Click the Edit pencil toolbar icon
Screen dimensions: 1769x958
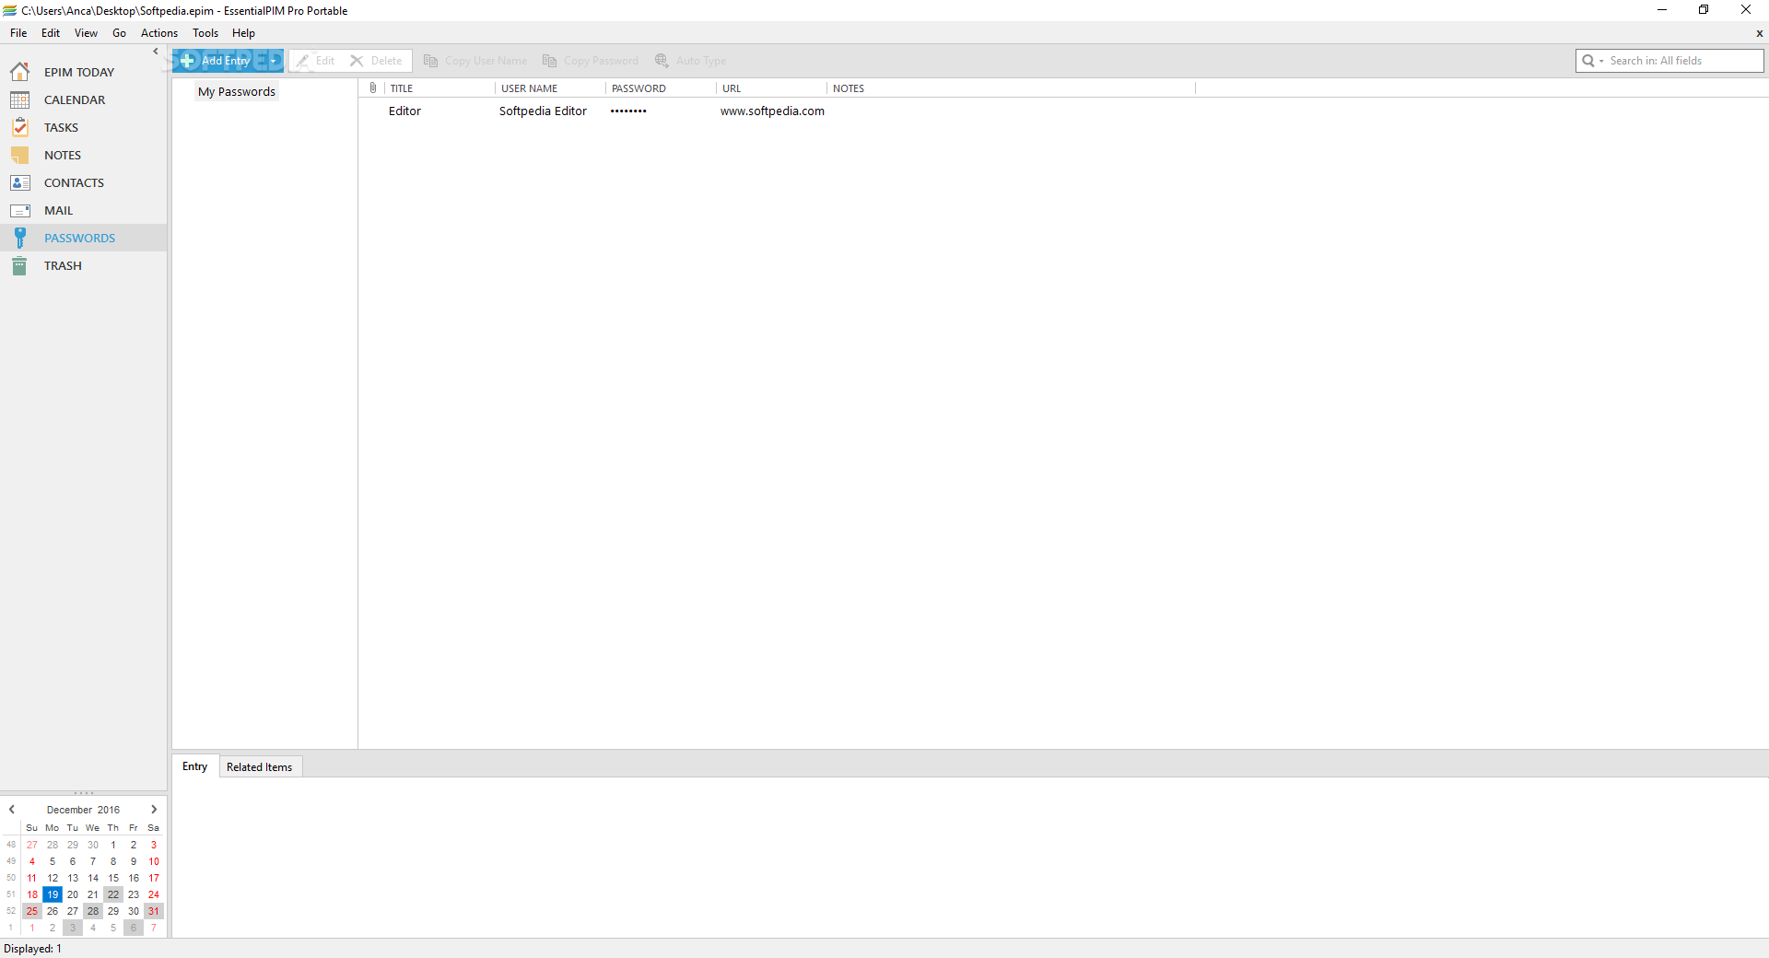(302, 61)
